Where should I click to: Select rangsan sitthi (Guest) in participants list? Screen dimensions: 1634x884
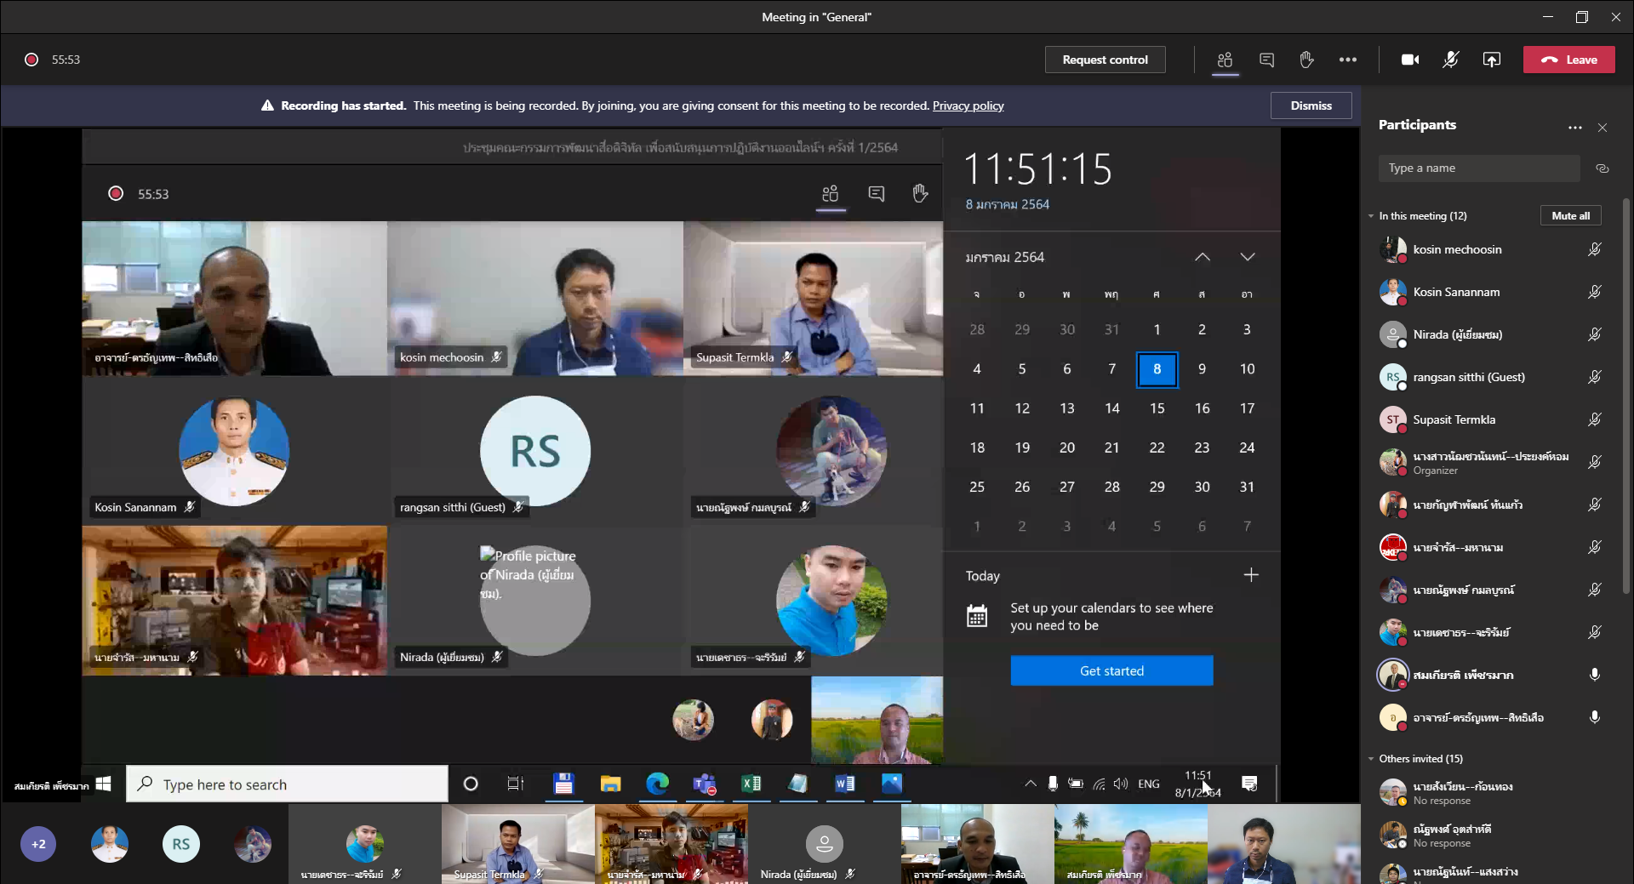tap(1468, 377)
